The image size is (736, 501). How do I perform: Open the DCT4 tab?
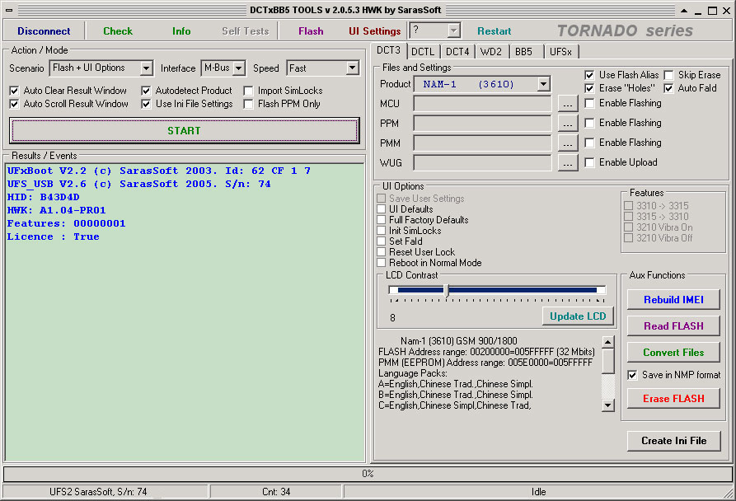click(457, 52)
